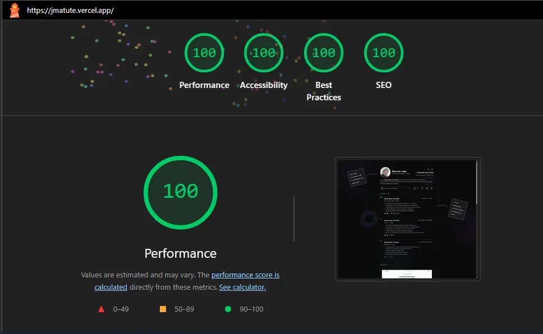Select the SEO score gauge
Screen dimensions: 543x334
tap(384, 53)
